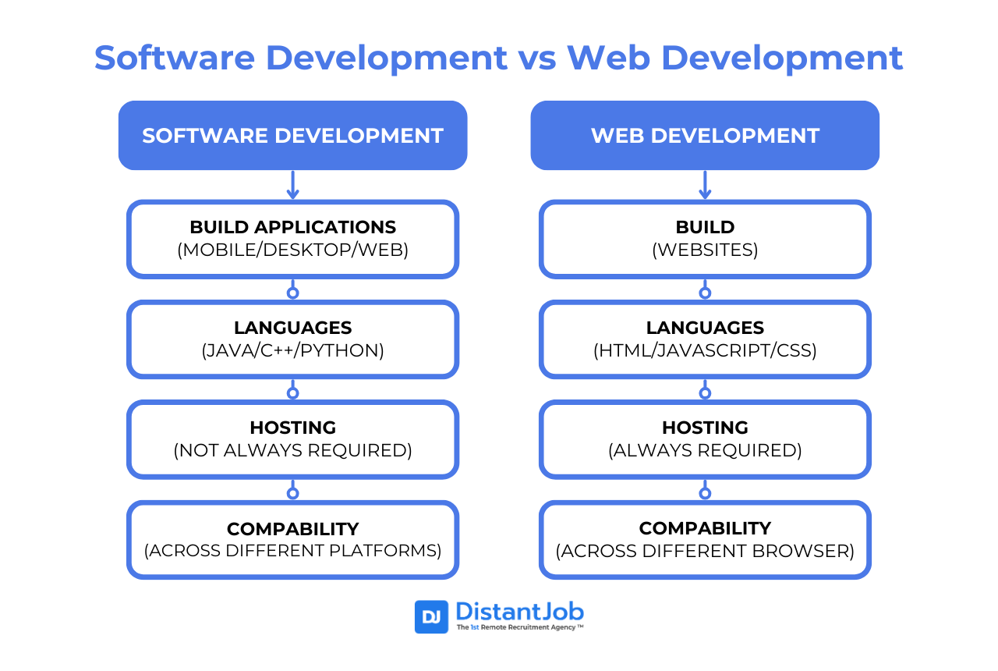Expand the Compability Across Different Platforms box

click(292, 539)
